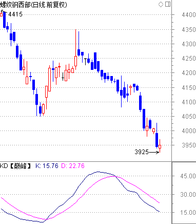This screenshot has height=224, width=196.
Task: Click the diamond icon above the chart
Action: pyautogui.click(x=161, y=4)
